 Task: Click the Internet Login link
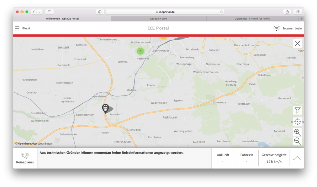coord(292,28)
